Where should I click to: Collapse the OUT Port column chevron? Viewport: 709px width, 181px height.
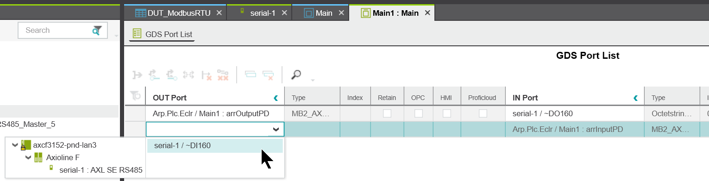(x=276, y=98)
